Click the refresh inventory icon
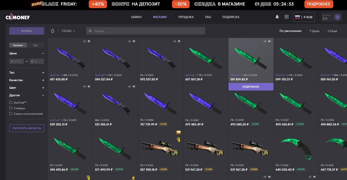 point(53,31)
